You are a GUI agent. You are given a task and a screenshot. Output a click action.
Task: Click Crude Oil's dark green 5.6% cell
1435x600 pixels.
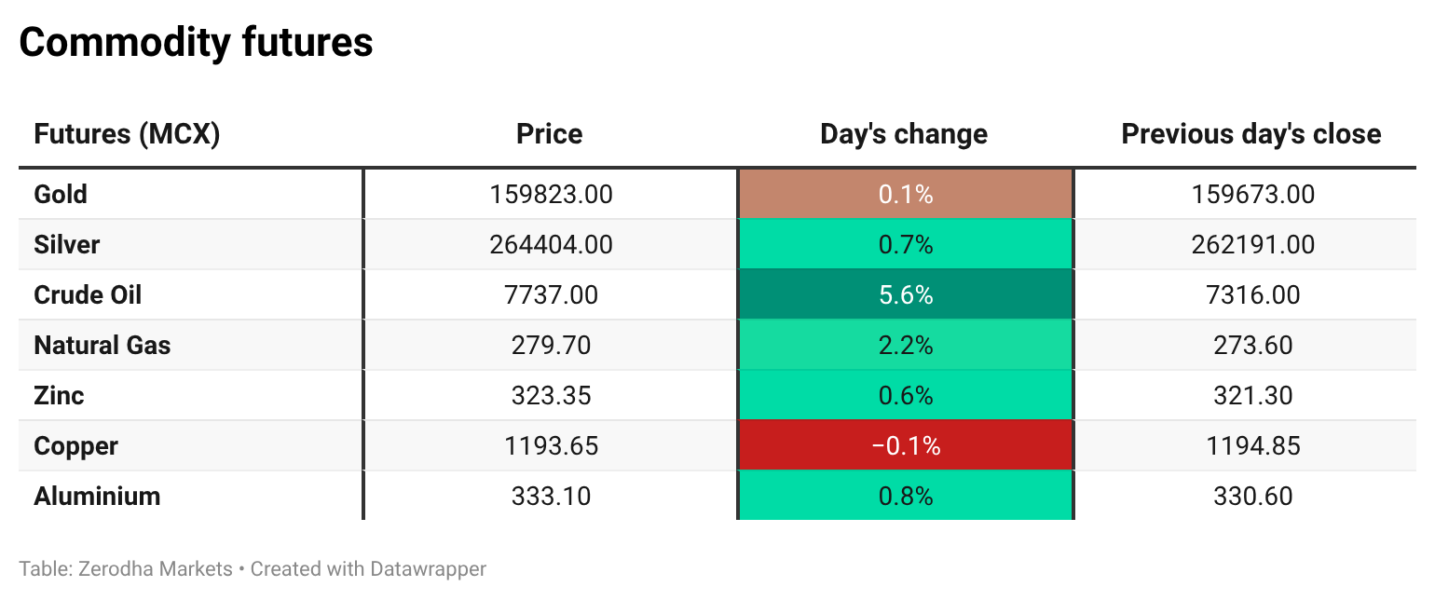coord(906,294)
